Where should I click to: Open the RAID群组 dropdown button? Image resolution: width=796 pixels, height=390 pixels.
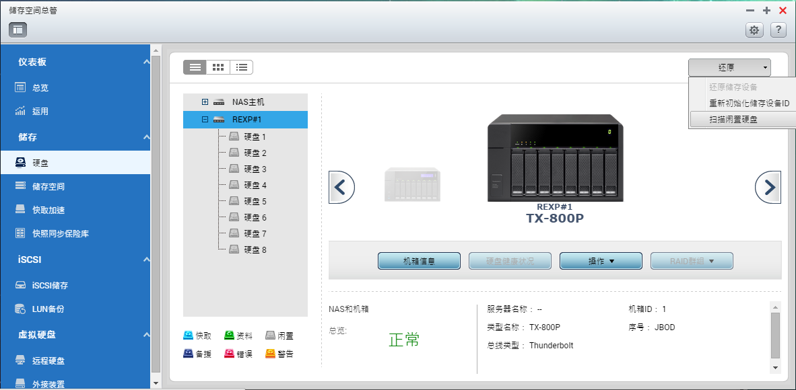click(692, 261)
